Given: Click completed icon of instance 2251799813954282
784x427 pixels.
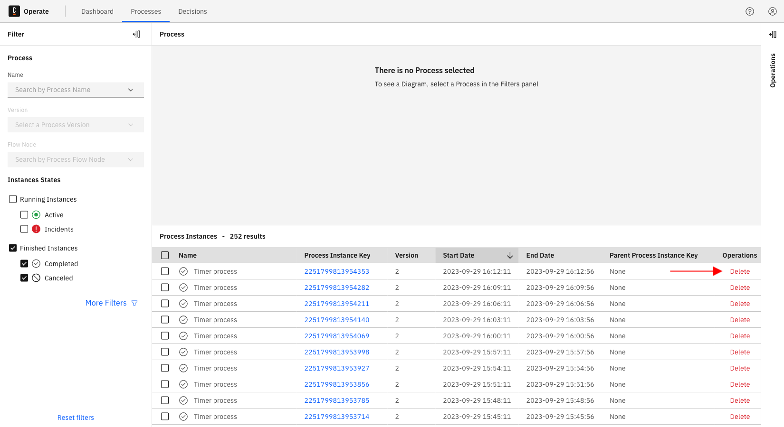Looking at the screenshot, I should pos(183,288).
